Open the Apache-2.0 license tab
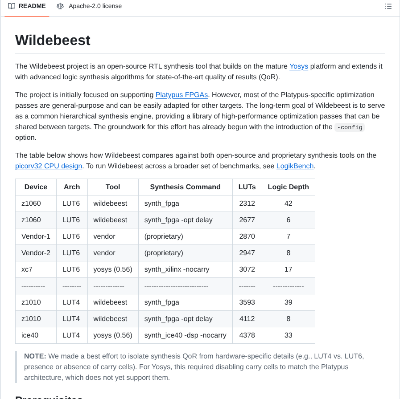The image size is (400, 399). [95, 6]
